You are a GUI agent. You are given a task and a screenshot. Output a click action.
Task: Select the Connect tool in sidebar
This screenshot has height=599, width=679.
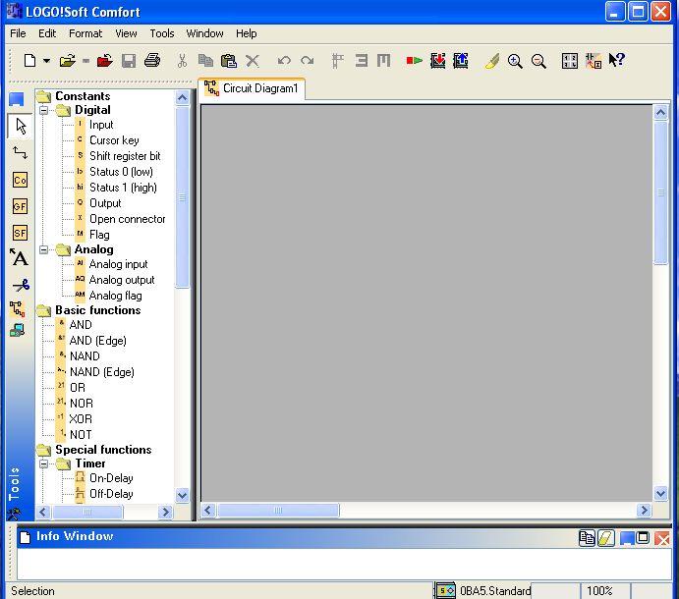20,153
